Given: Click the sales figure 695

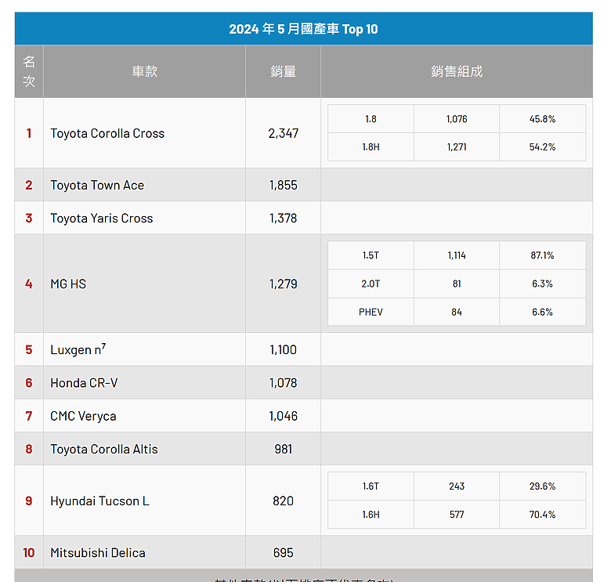Looking at the screenshot, I should coord(284,553).
